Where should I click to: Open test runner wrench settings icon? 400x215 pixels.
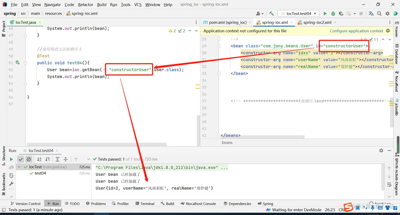pos(11,183)
